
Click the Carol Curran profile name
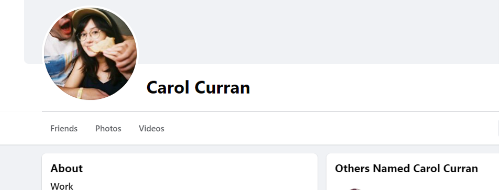[x=198, y=87]
